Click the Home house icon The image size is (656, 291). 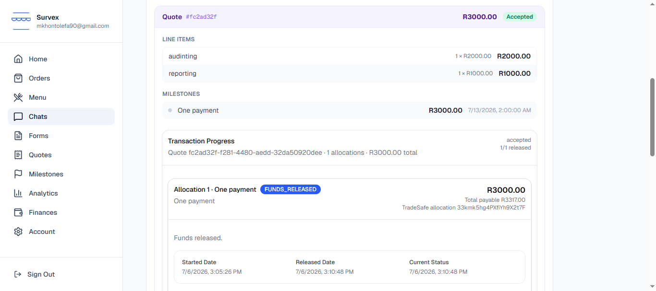(x=18, y=59)
